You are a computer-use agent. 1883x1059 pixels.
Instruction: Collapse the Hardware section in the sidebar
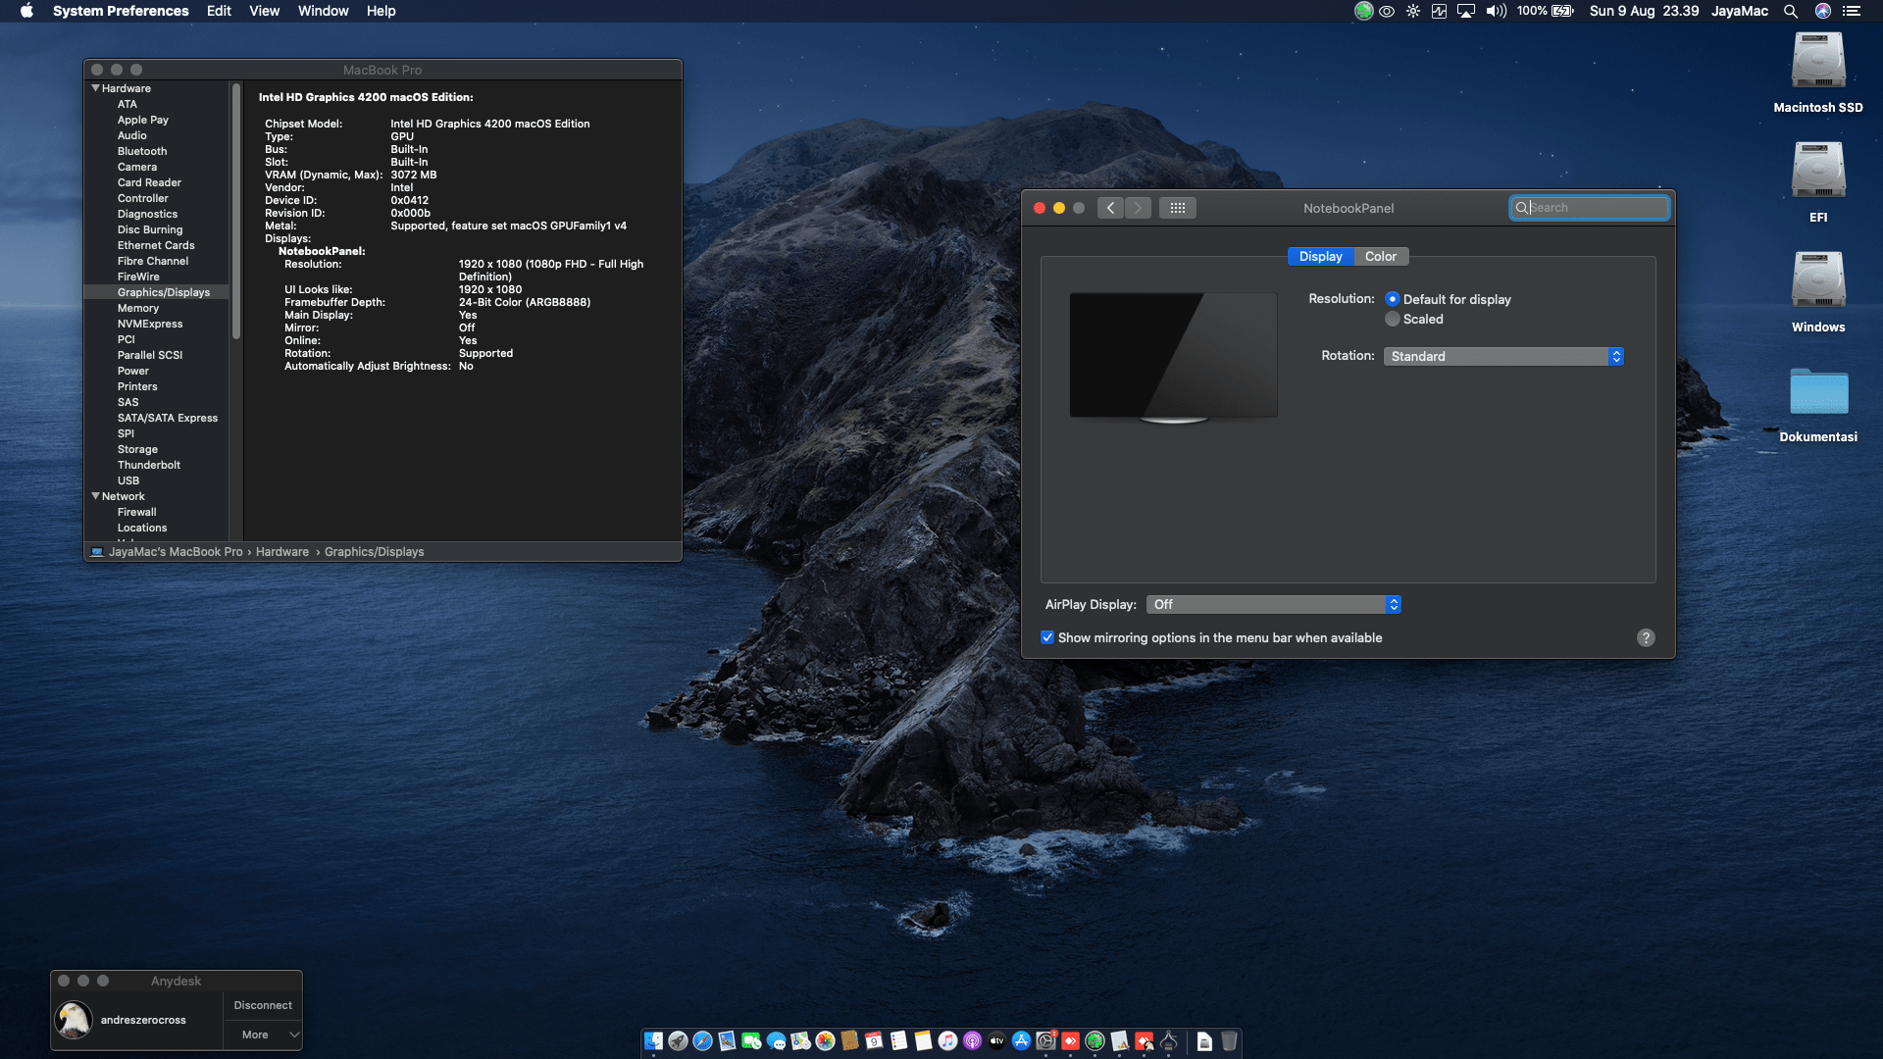(95, 88)
